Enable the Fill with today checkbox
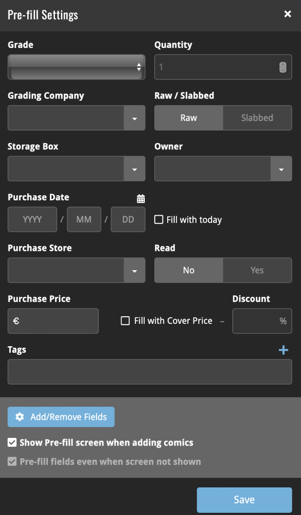Screen dimensions: 301x515 (x=158, y=219)
